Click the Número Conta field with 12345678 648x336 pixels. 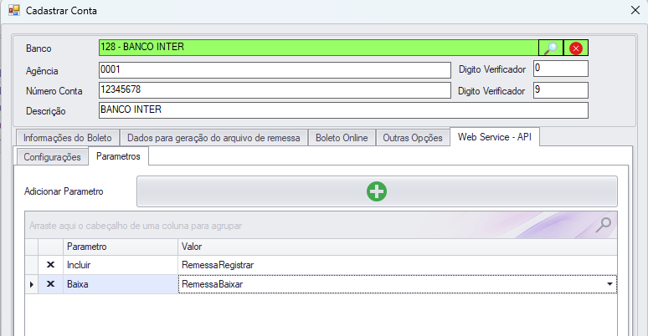point(275,90)
